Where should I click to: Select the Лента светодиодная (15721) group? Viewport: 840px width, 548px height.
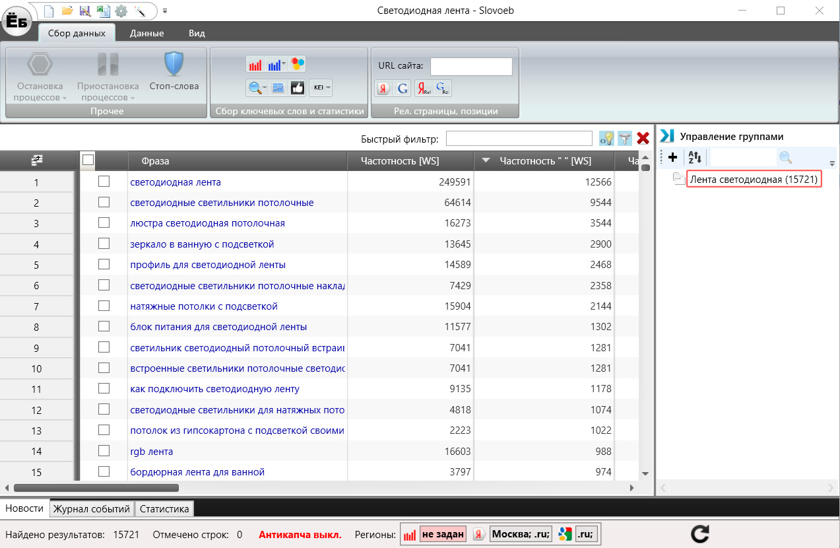pyautogui.click(x=754, y=180)
